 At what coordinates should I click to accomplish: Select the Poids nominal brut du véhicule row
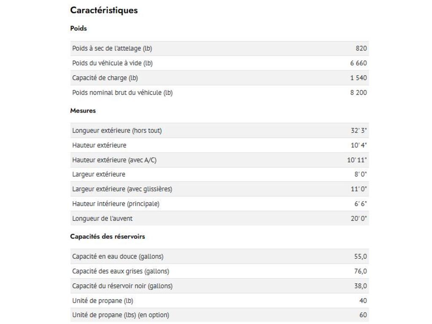[x=219, y=92]
